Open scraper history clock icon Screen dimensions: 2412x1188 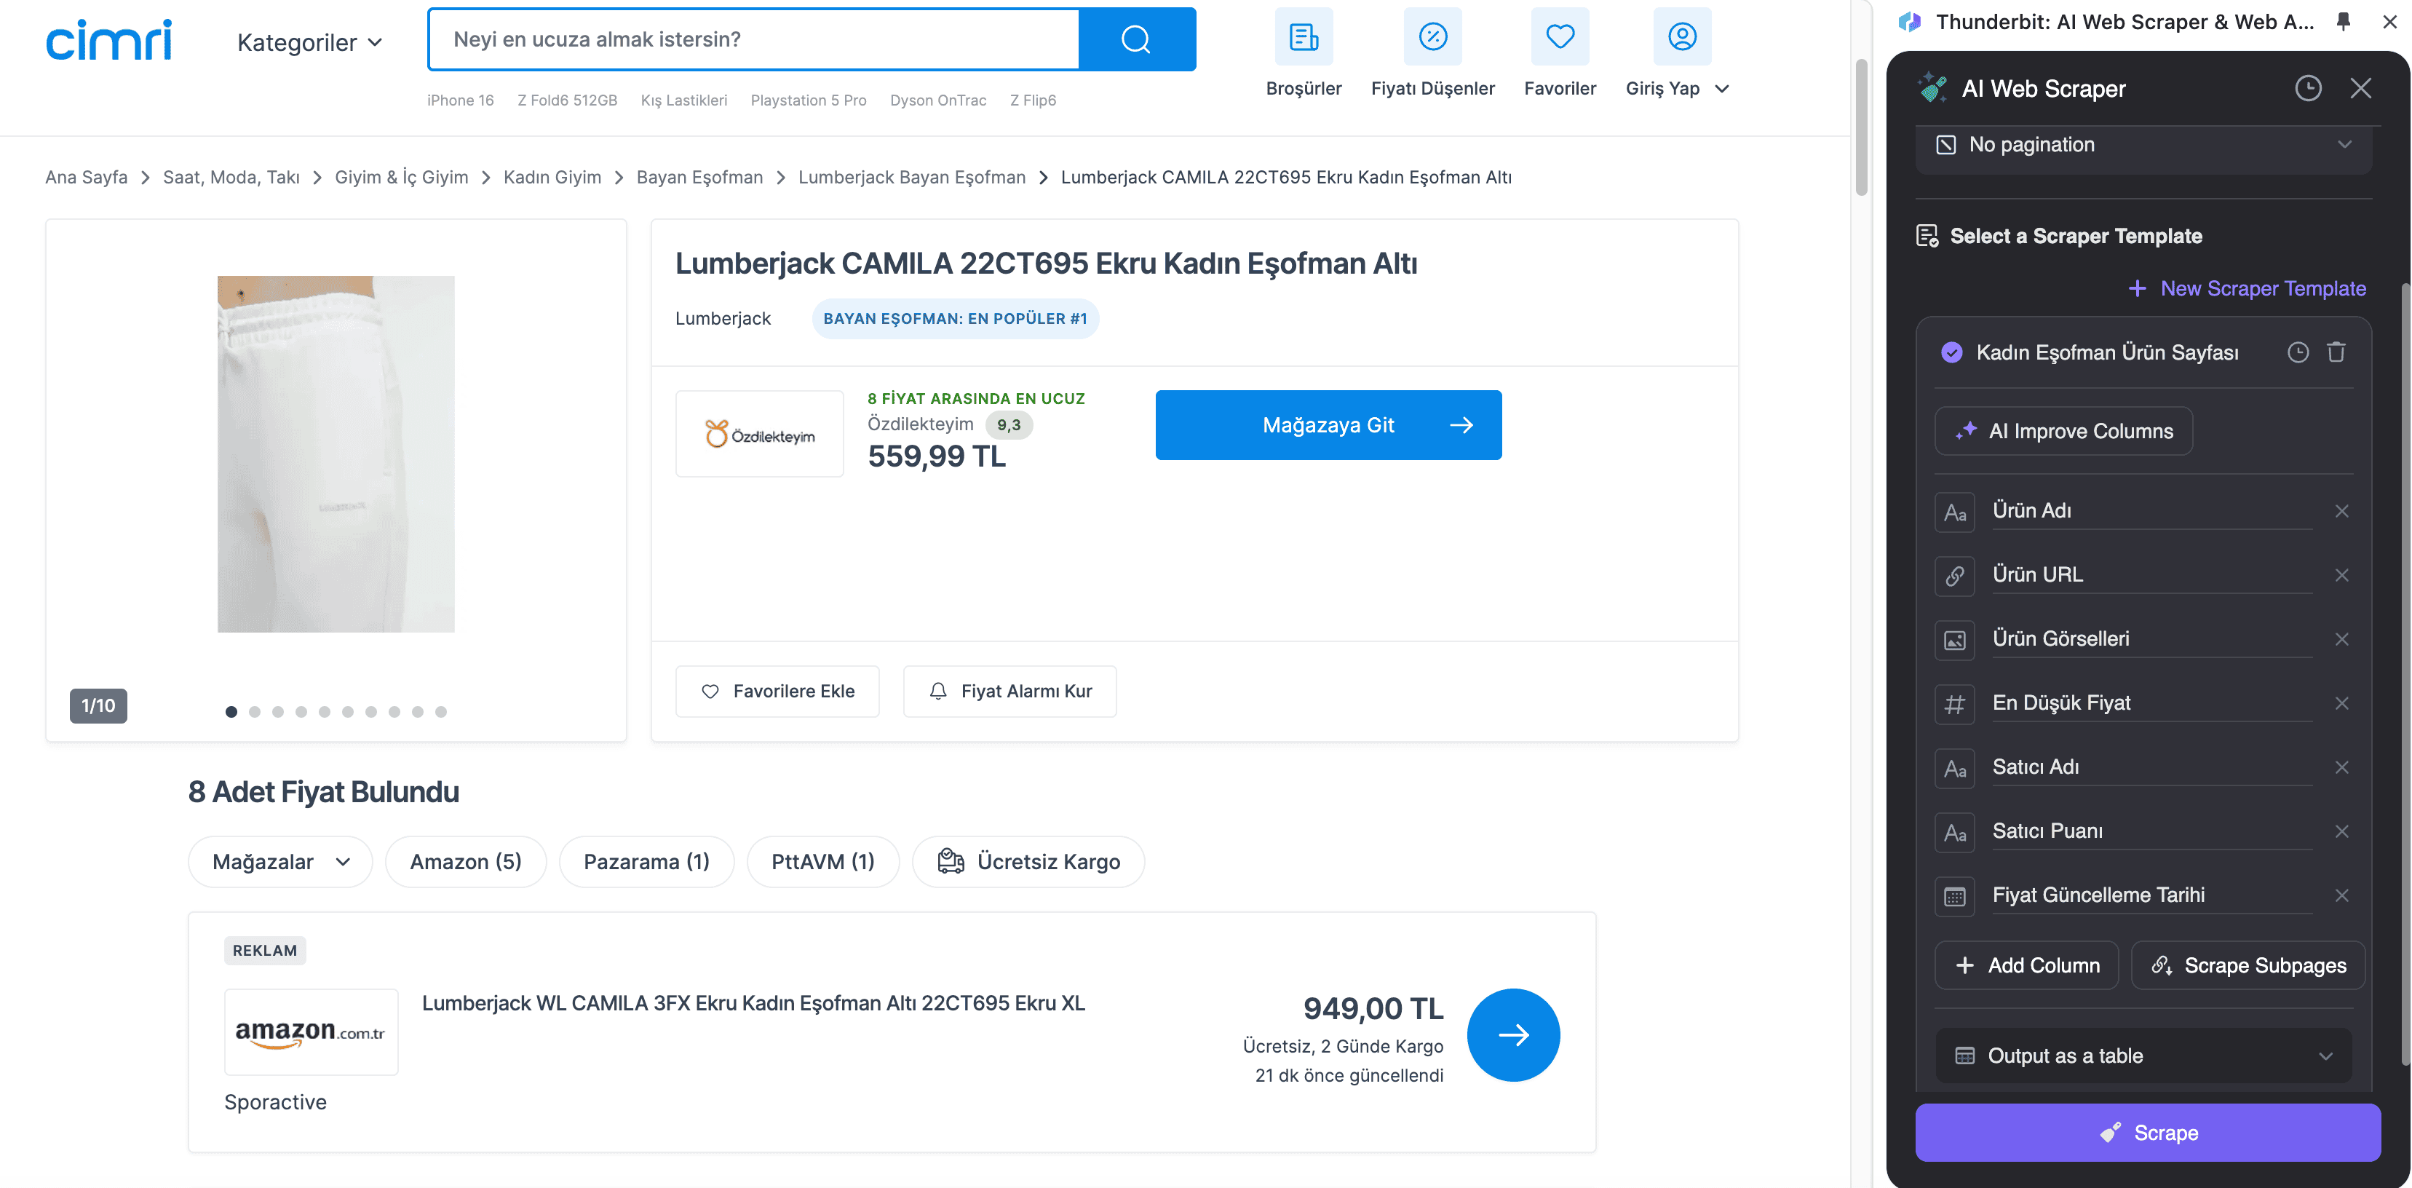2307,89
